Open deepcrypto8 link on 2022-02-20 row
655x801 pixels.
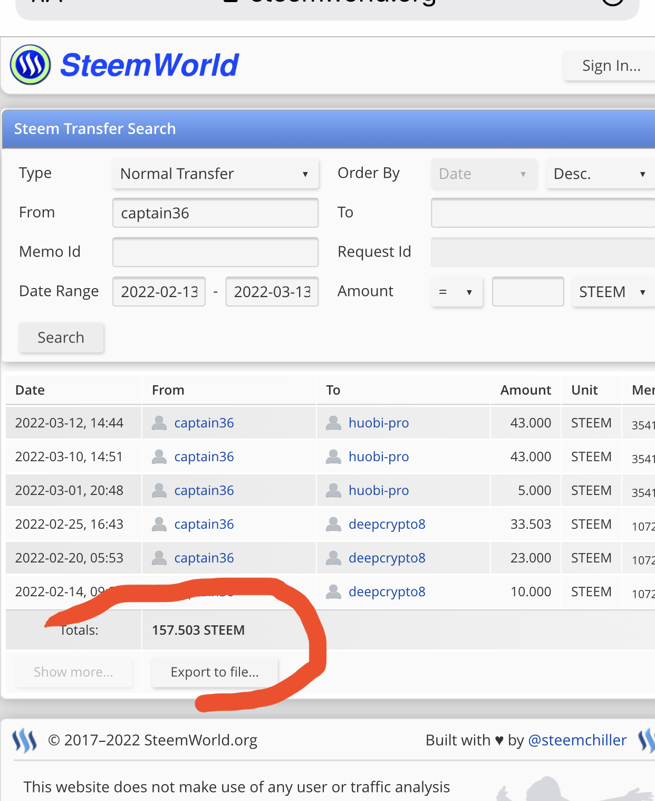point(387,558)
